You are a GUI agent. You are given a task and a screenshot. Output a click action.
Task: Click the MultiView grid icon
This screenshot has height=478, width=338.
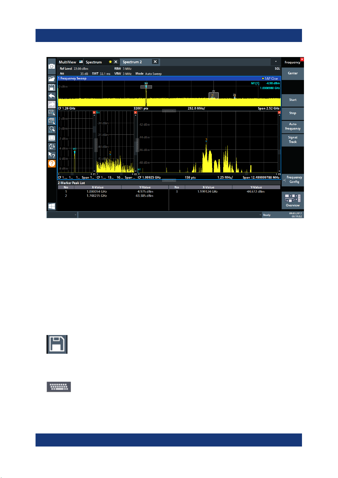pyautogui.click(x=81, y=62)
